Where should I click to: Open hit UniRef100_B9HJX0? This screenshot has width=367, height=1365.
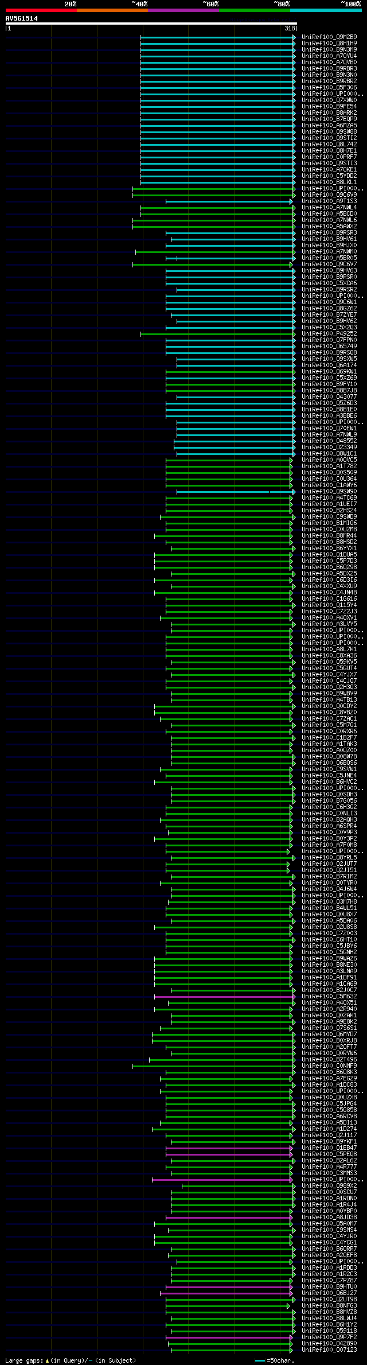[x=329, y=246]
